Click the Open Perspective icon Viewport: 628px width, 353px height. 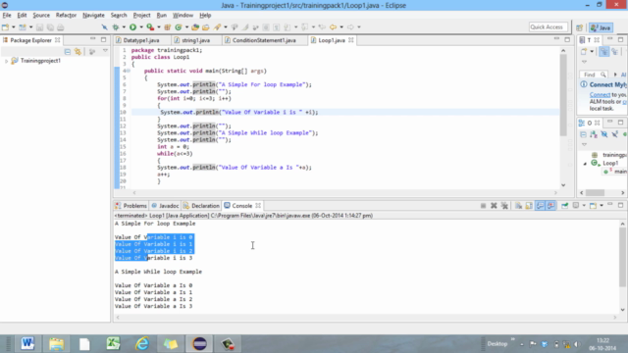(580, 27)
